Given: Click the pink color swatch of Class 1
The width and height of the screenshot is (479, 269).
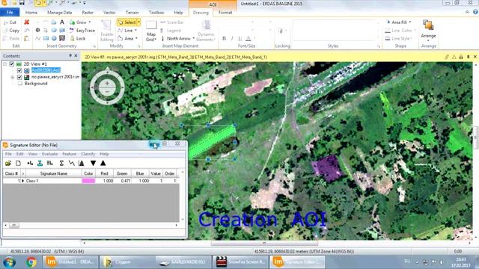Looking at the screenshot, I should tap(88, 181).
